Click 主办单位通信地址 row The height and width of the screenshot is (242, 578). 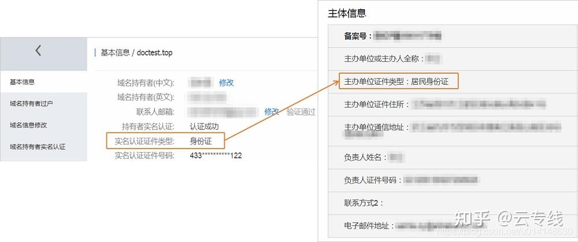click(453, 131)
